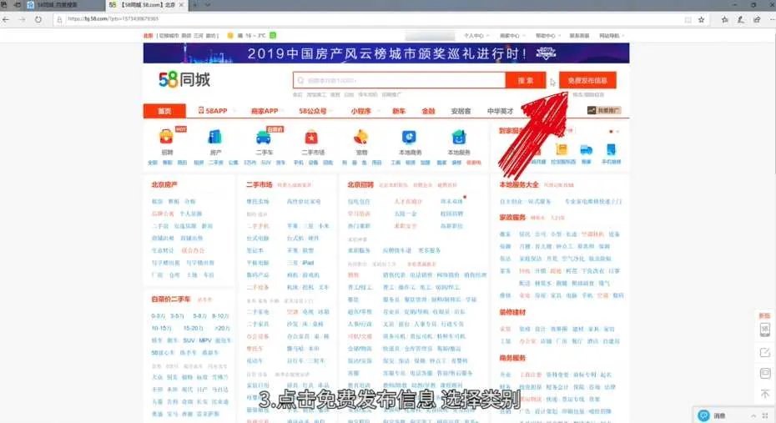Bookmark page with address bar star
Image resolution: width=776 pixels, height=423 pixels.
pyautogui.click(x=701, y=19)
